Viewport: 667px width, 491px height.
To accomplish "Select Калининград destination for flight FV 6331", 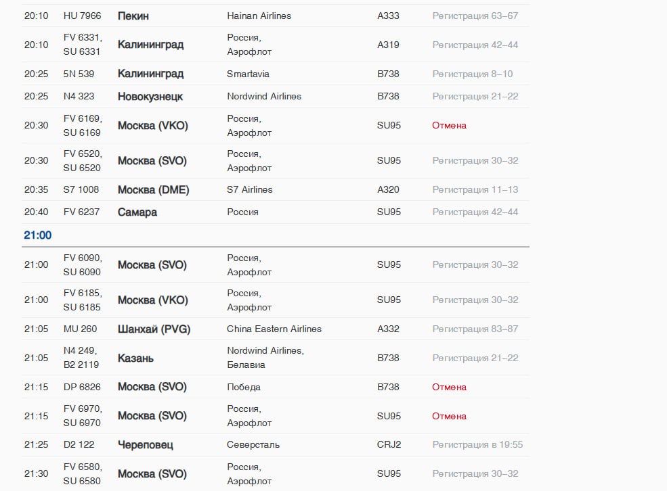I will [150, 45].
